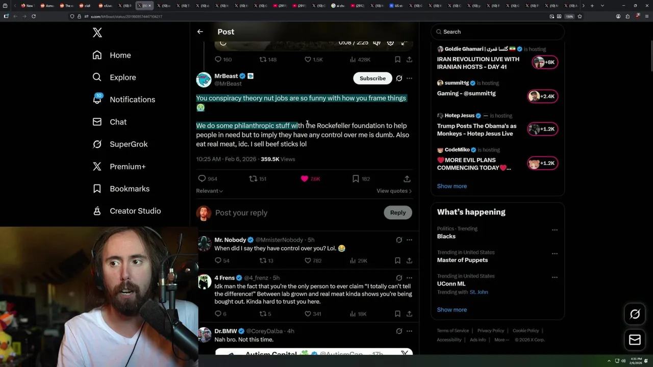Open Grok floating button
The height and width of the screenshot is (367, 653).
635,314
